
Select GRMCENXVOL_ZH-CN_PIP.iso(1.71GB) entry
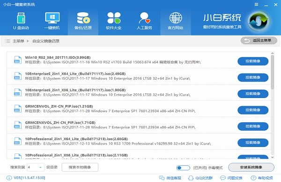pos(60,123)
